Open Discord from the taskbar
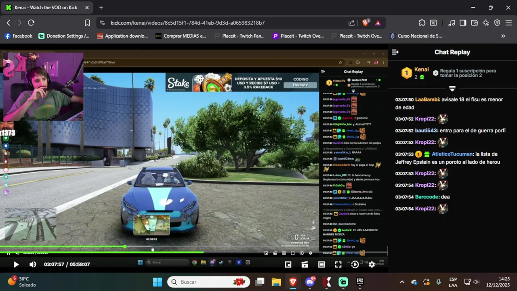The height and width of the screenshot is (291, 517). pyautogui.click(x=310, y=282)
